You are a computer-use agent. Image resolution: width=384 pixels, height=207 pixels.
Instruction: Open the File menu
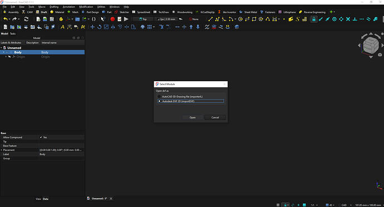pyautogui.click(x=4, y=7)
